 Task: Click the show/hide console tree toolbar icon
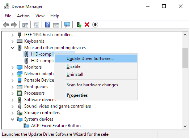click(x=25, y=25)
